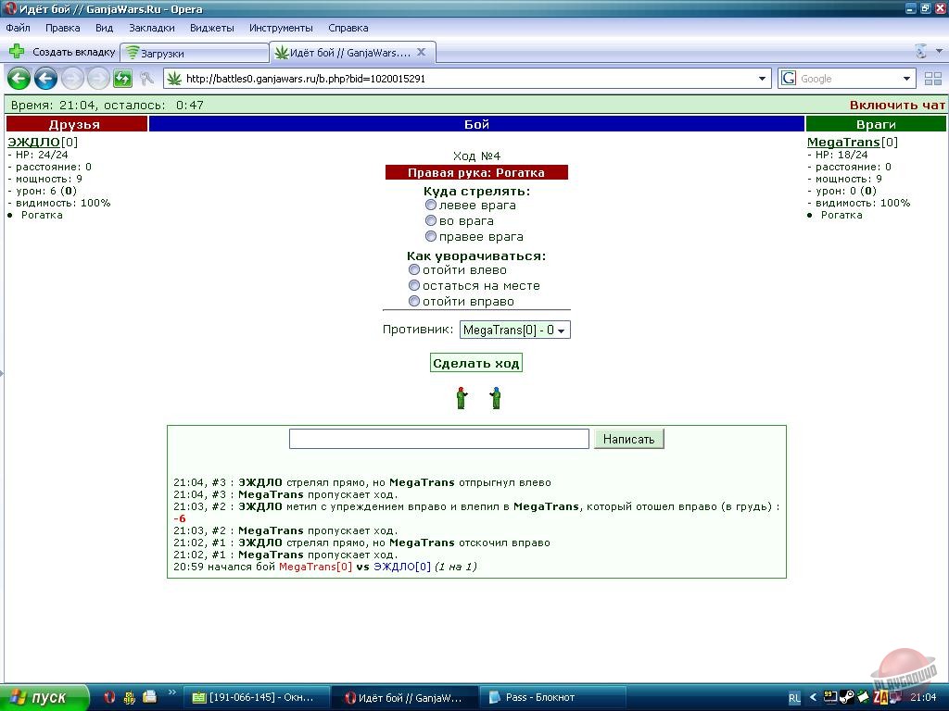Click the tile windows grid icon

tap(932, 79)
